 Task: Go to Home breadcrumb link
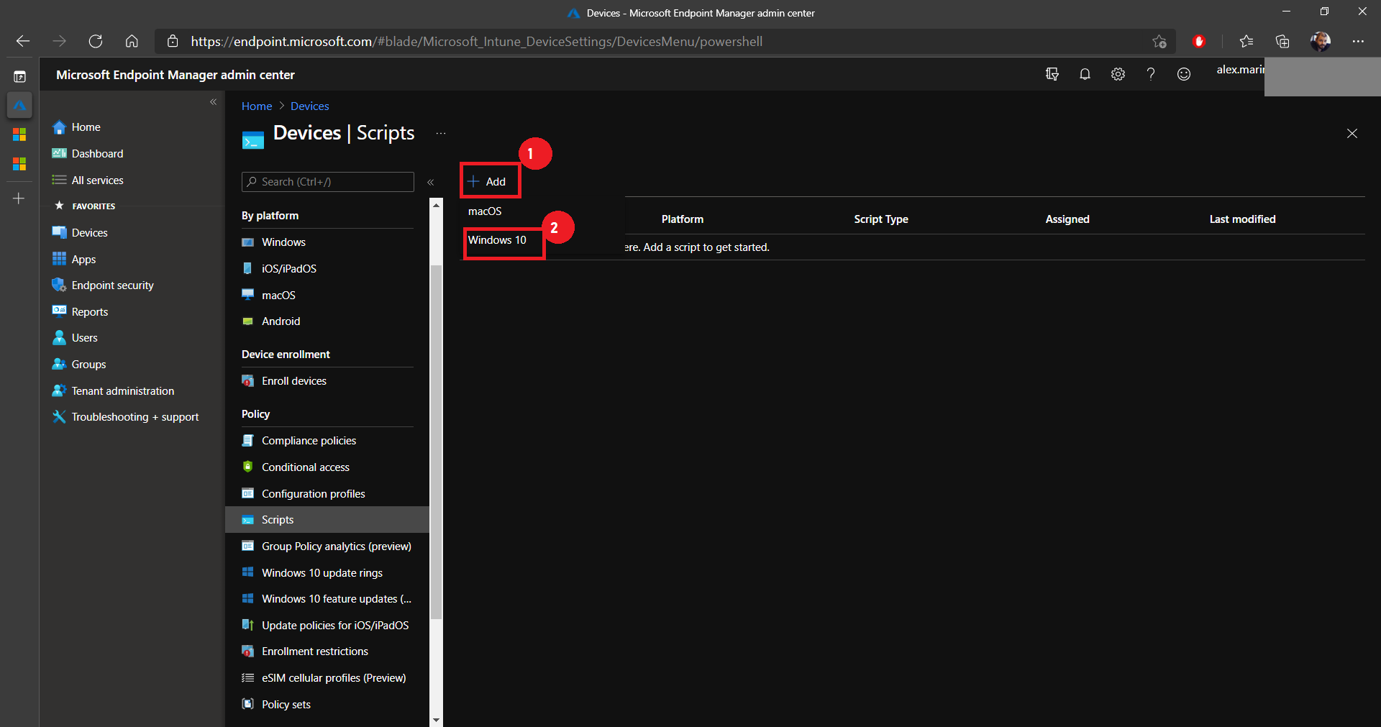(x=257, y=106)
